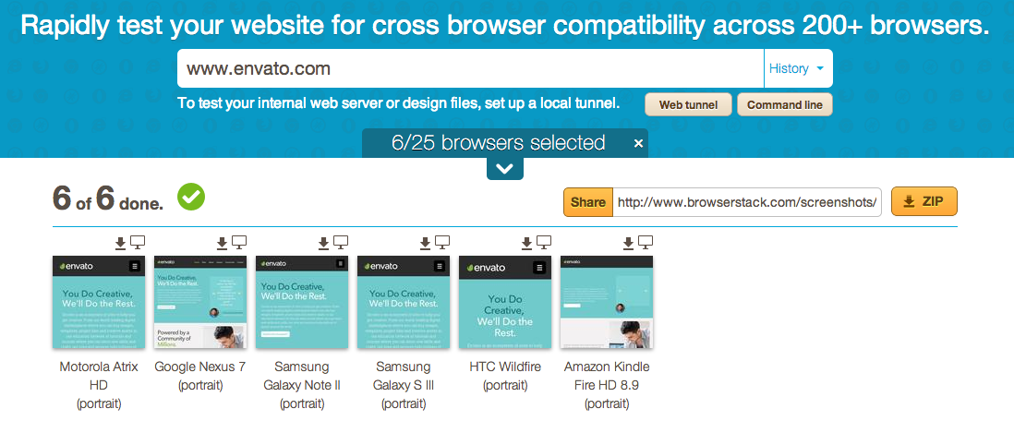Open live view for Motorola Atrix HD
This screenshot has width=1014, height=433.
138,242
